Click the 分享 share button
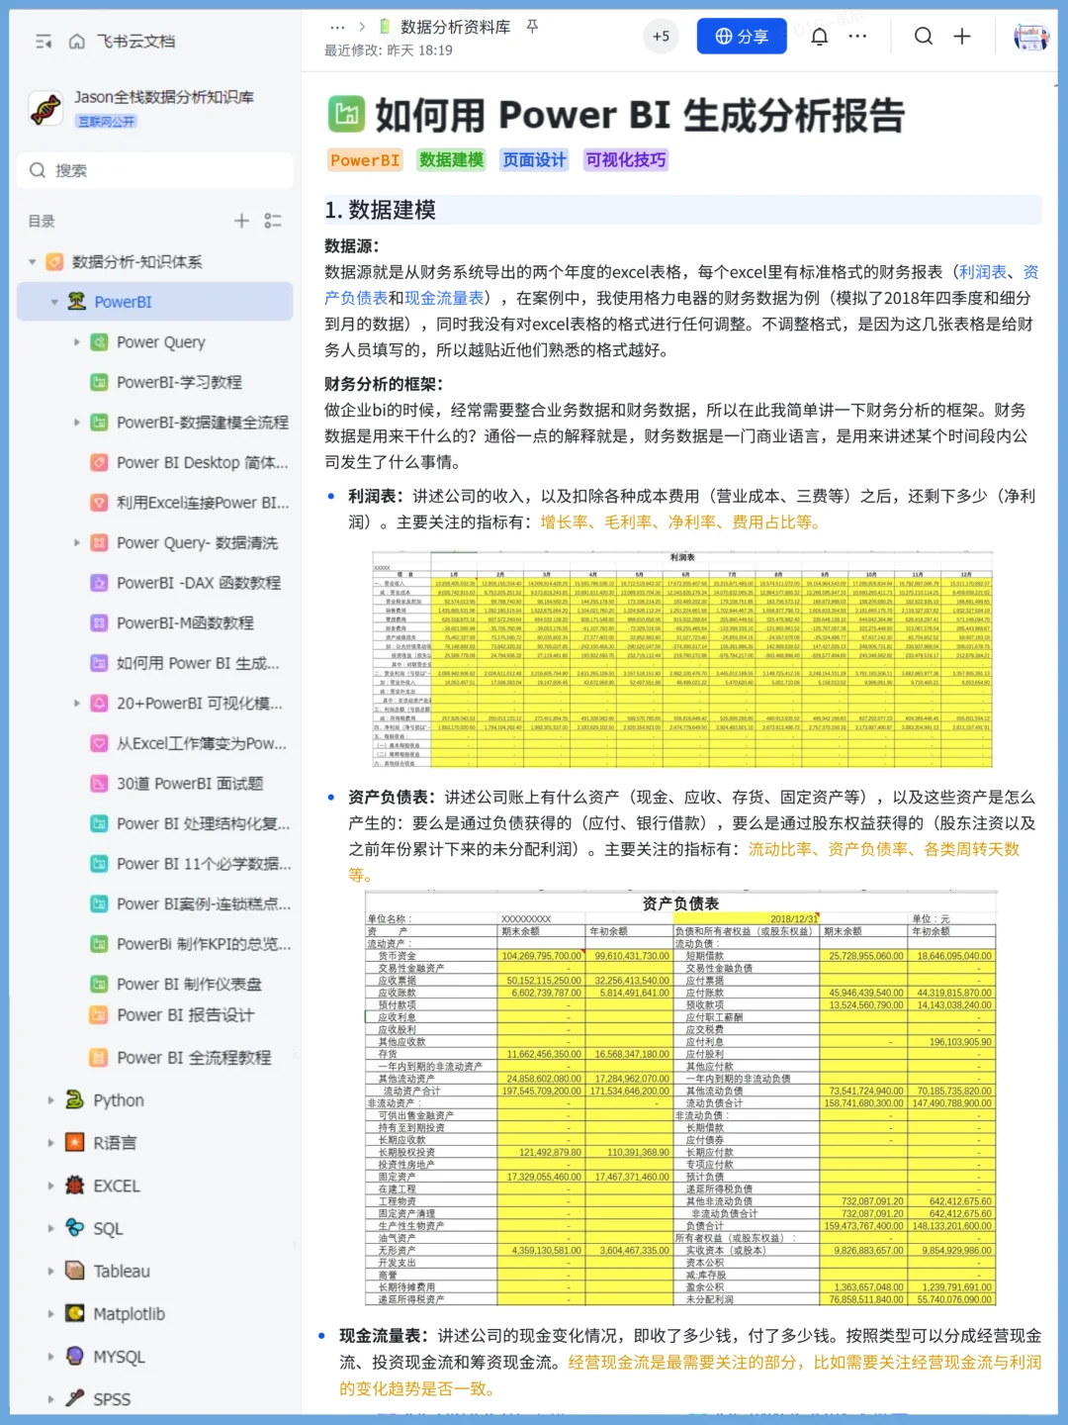This screenshot has height=1425, width=1068. pyautogui.click(x=742, y=37)
